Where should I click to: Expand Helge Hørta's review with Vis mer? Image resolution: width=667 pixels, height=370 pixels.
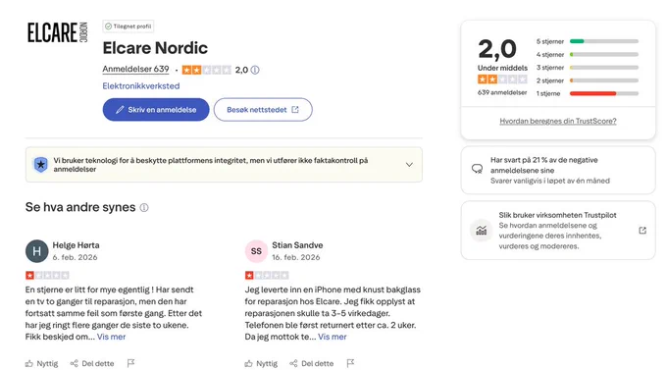point(111,337)
